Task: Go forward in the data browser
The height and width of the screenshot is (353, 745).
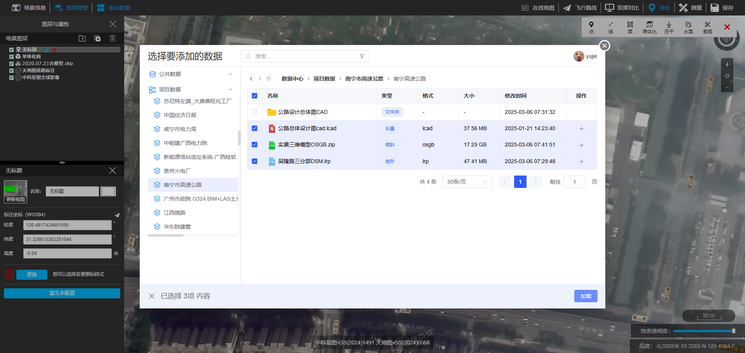Action: pyautogui.click(x=260, y=79)
